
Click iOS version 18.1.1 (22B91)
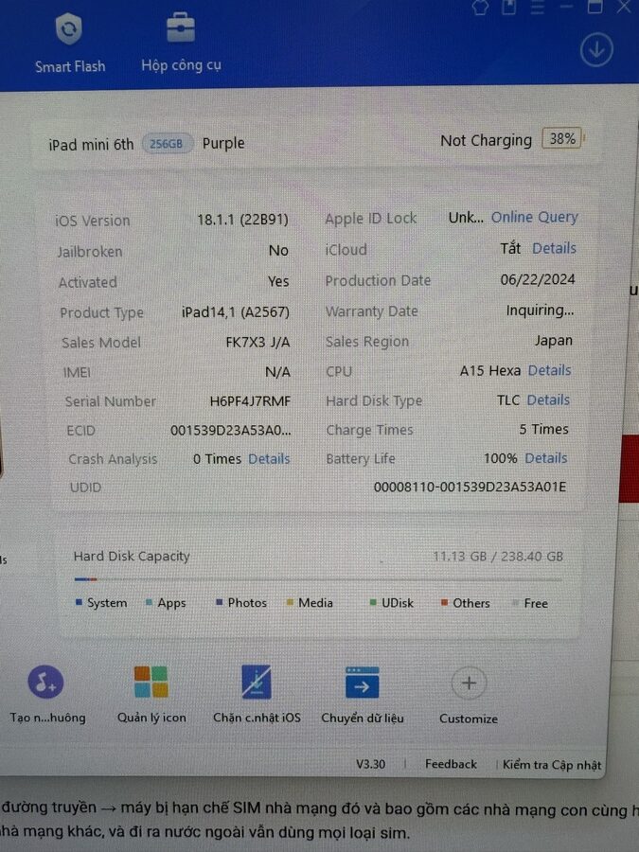pos(242,220)
